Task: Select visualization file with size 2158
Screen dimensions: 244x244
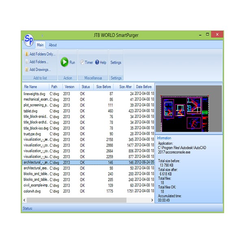Action: (88, 139)
